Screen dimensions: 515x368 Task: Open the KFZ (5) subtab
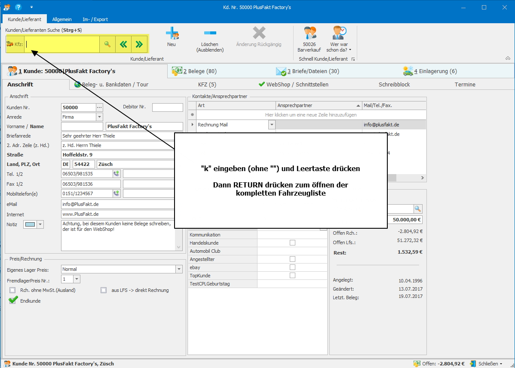pyautogui.click(x=207, y=84)
